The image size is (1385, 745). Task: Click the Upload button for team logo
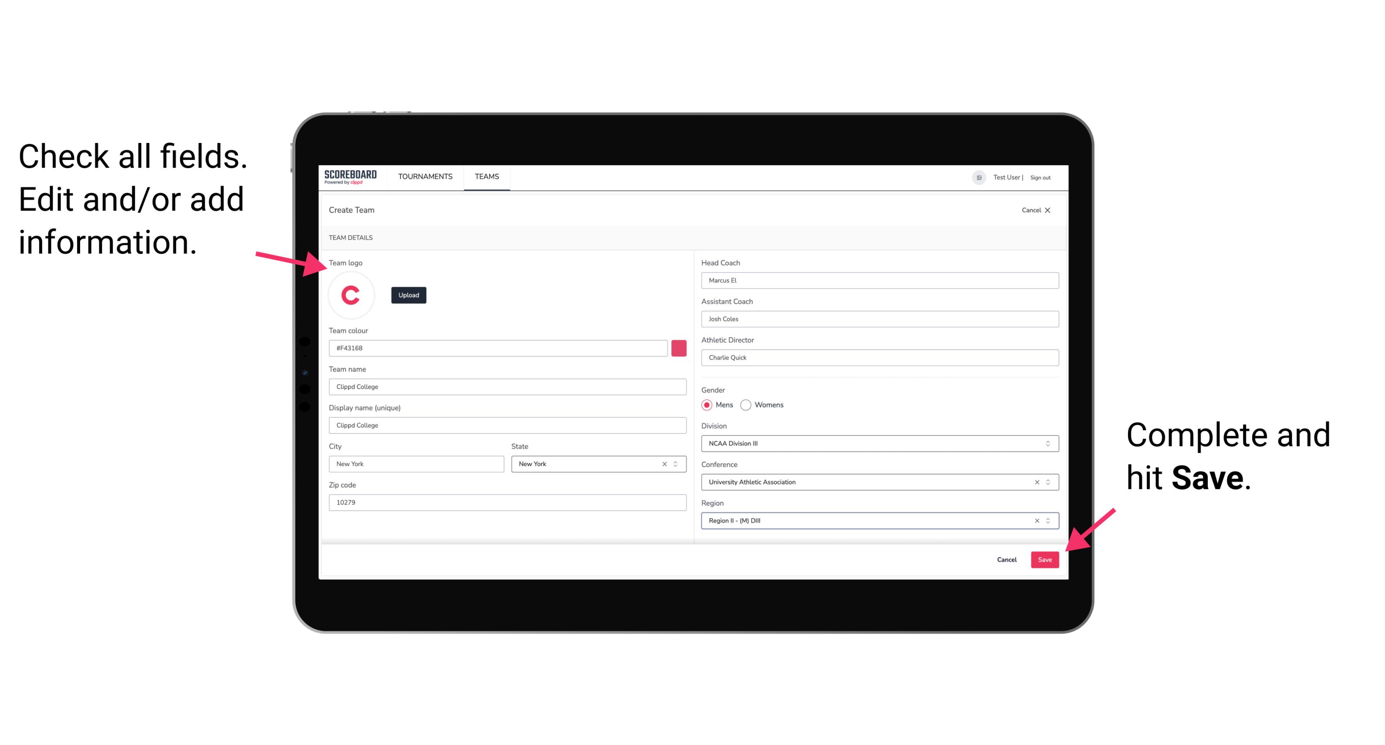click(x=408, y=295)
